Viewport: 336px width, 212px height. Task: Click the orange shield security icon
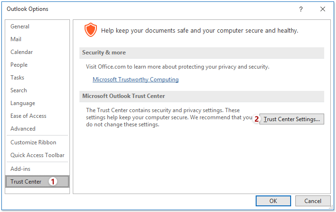(x=91, y=30)
